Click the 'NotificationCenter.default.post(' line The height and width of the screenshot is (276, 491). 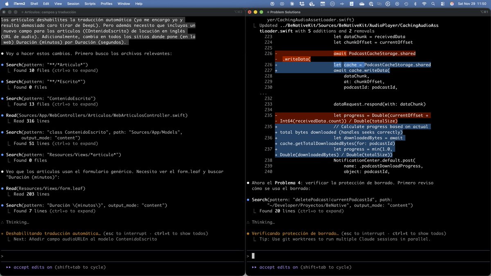(374, 160)
